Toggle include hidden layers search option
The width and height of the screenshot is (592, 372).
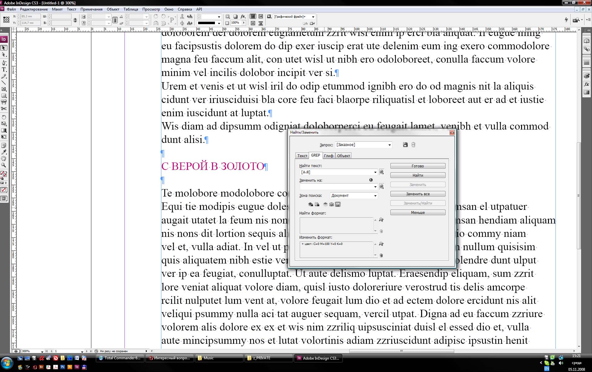coord(325,204)
